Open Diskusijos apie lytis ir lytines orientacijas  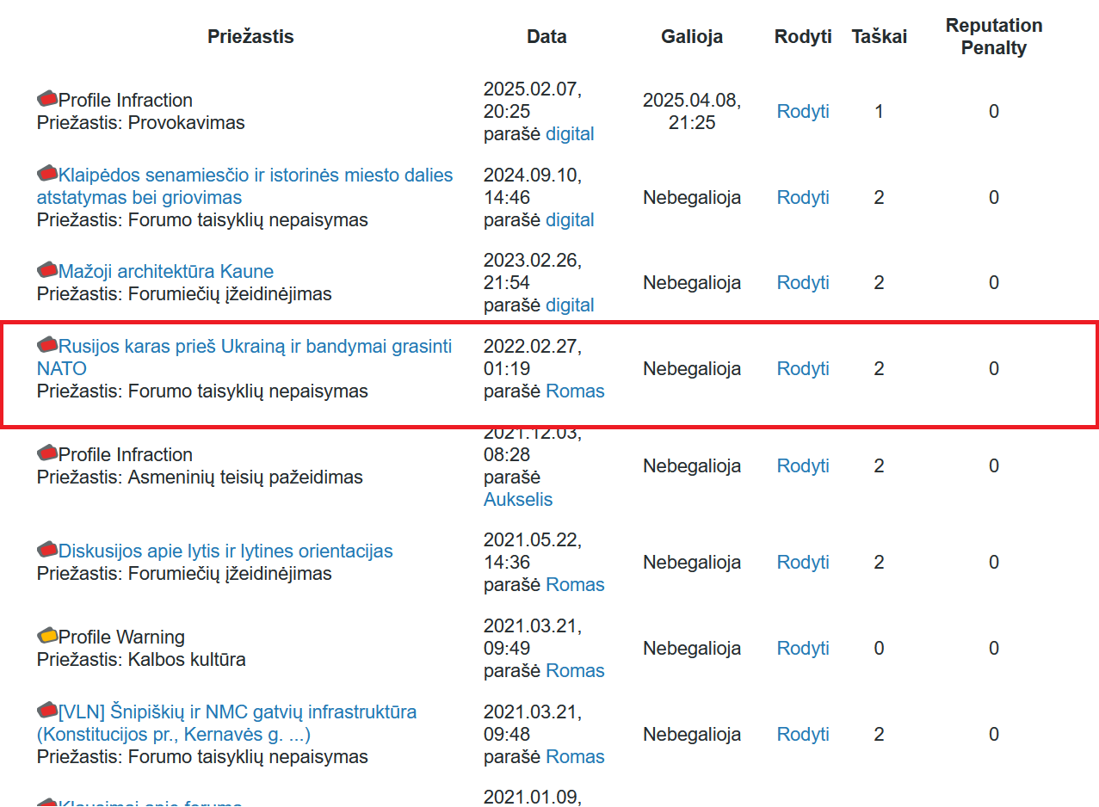pyautogui.click(x=225, y=551)
